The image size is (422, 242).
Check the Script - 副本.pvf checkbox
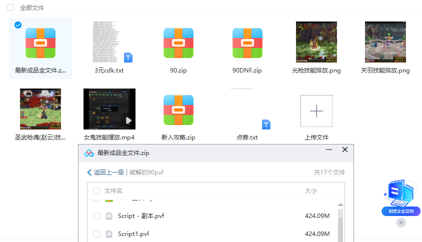click(x=96, y=216)
